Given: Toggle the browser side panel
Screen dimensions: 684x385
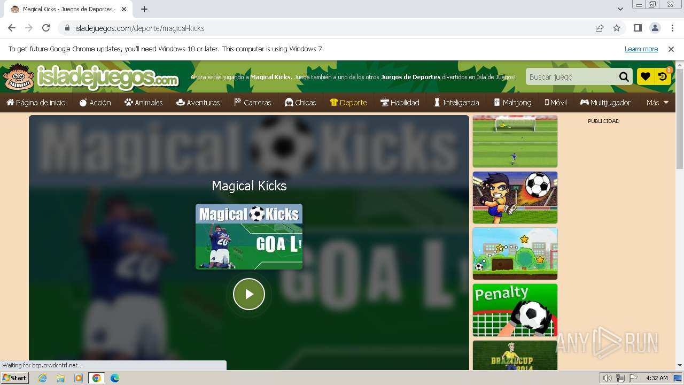Looking at the screenshot, I should pyautogui.click(x=638, y=28).
